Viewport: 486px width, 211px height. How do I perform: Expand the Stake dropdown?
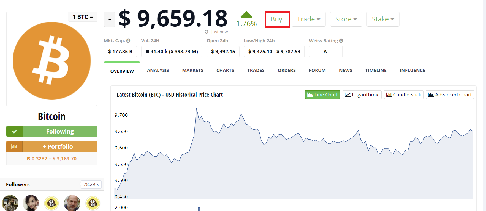(383, 19)
